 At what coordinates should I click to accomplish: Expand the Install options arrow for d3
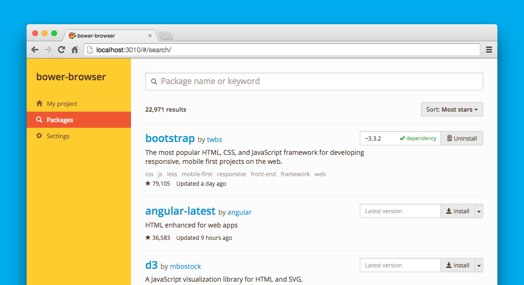[478, 265]
